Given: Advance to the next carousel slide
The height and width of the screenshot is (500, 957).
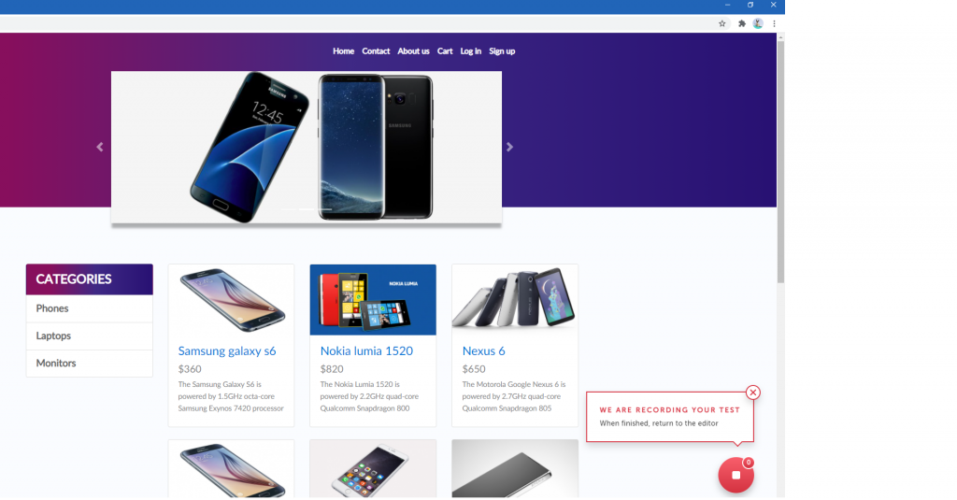Looking at the screenshot, I should pyautogui.click(x=509, y=147).
